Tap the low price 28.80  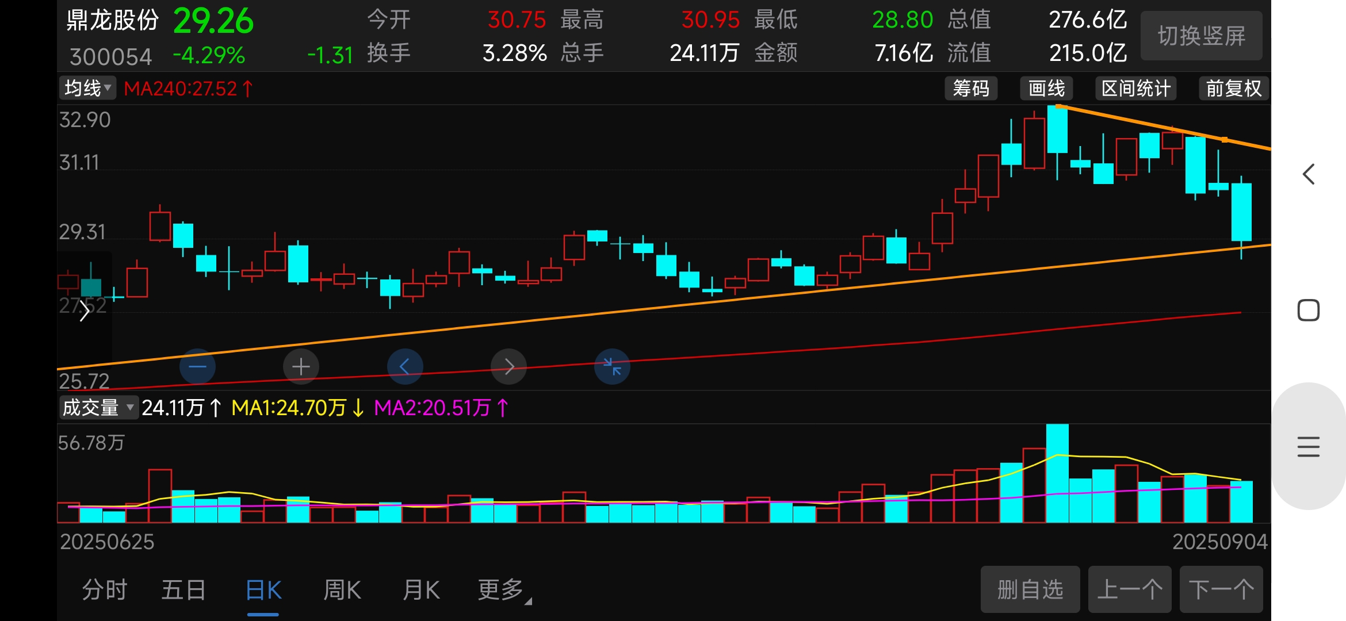click(x=903, y=20)
